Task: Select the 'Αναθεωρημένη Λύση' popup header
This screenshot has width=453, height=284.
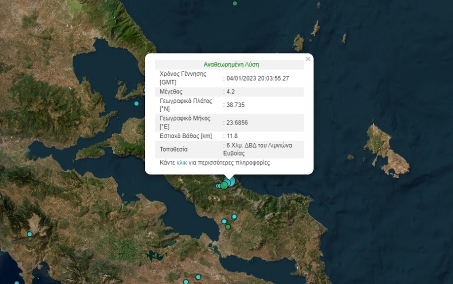Action: [231, 64]
